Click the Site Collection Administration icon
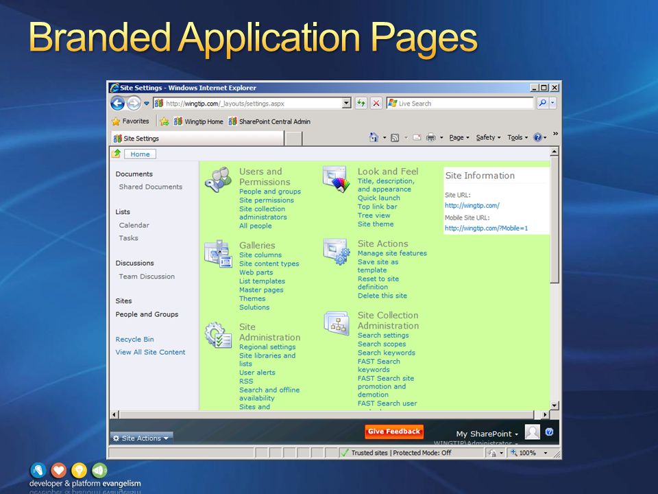The image size is (658, 494). (x=337, y=323)
